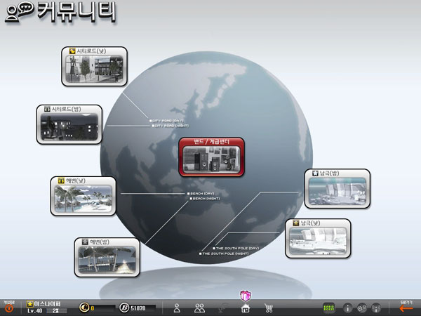
Task: Open the gear settings icon
Action: click(x=361, y=308)
